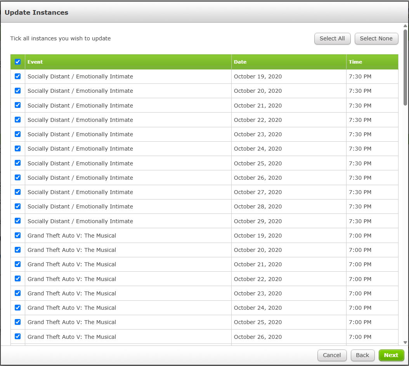Go Back to the previous step
The width and height of the screenshot is (409, 366).
point(362,355)
